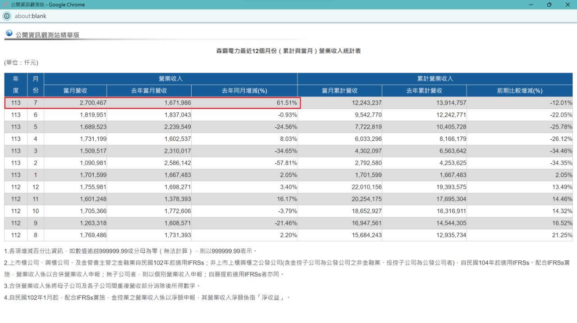The width and height of the screenshot is (577, 323).
Task: Minimize the Chrome window
Action: pyautogui.click(x=531, y=5)
